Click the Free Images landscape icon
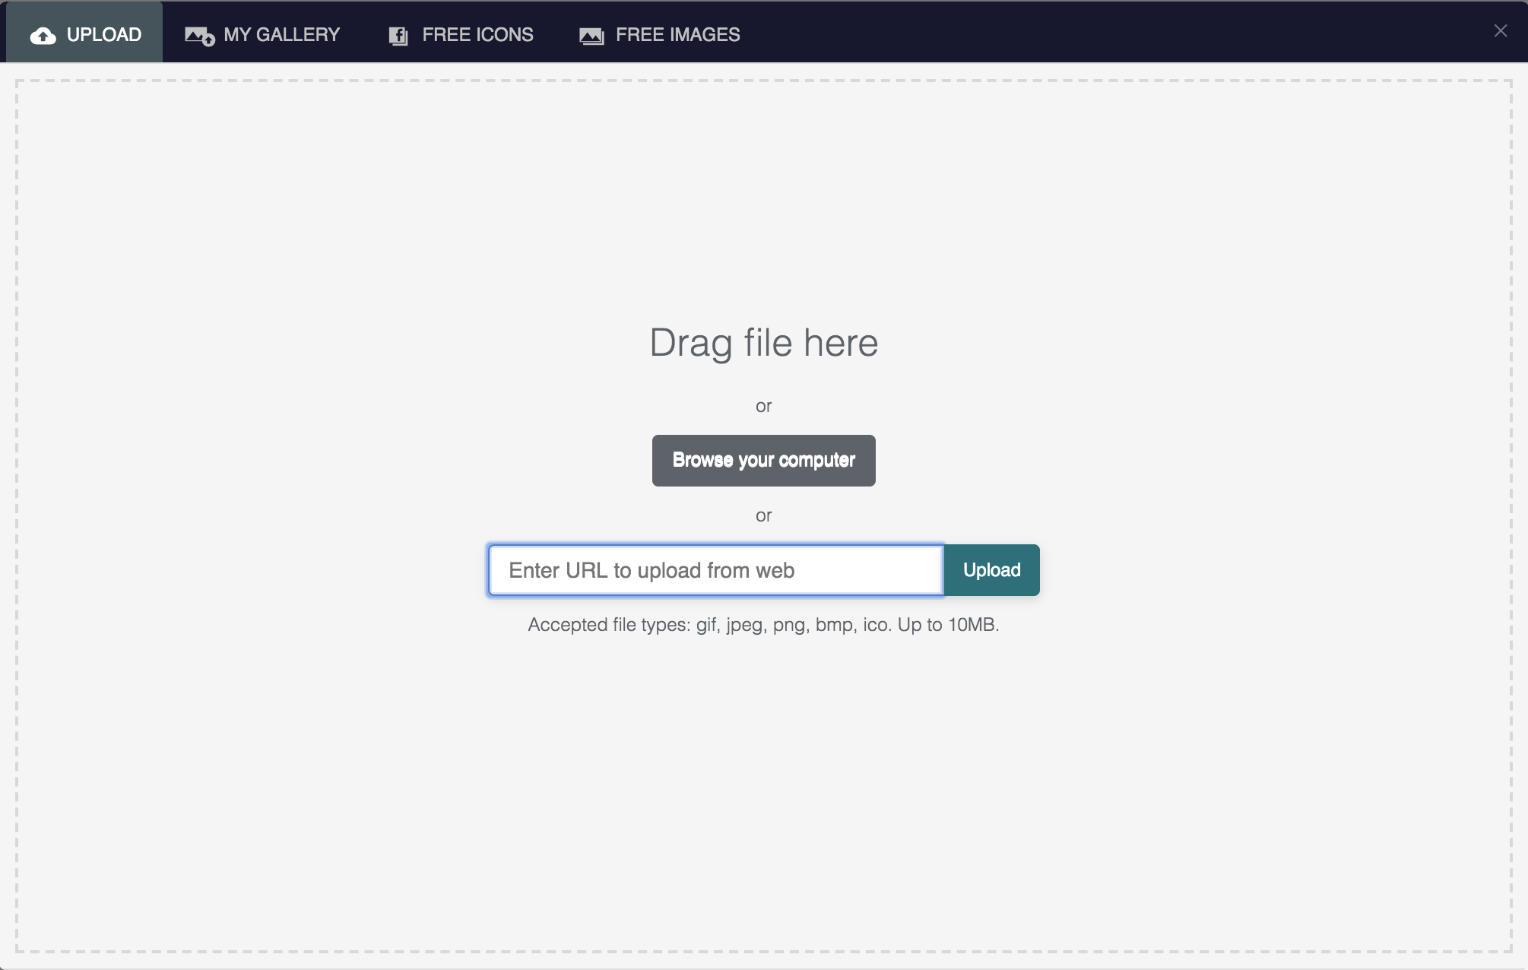This screenshot has height=970, width=1528. point(591,36)
